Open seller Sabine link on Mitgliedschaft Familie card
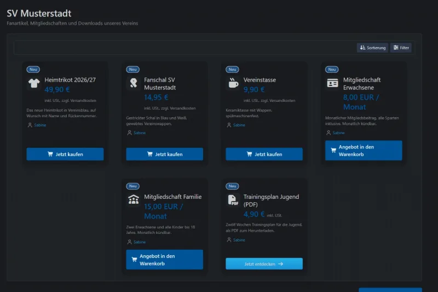The height and width of the screenshot is (292, 438). tap(140, 242)
